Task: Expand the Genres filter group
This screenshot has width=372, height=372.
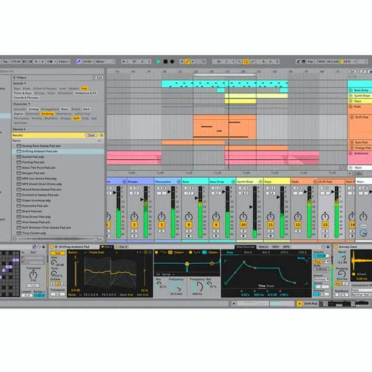Action: click(x=19, y=129)
